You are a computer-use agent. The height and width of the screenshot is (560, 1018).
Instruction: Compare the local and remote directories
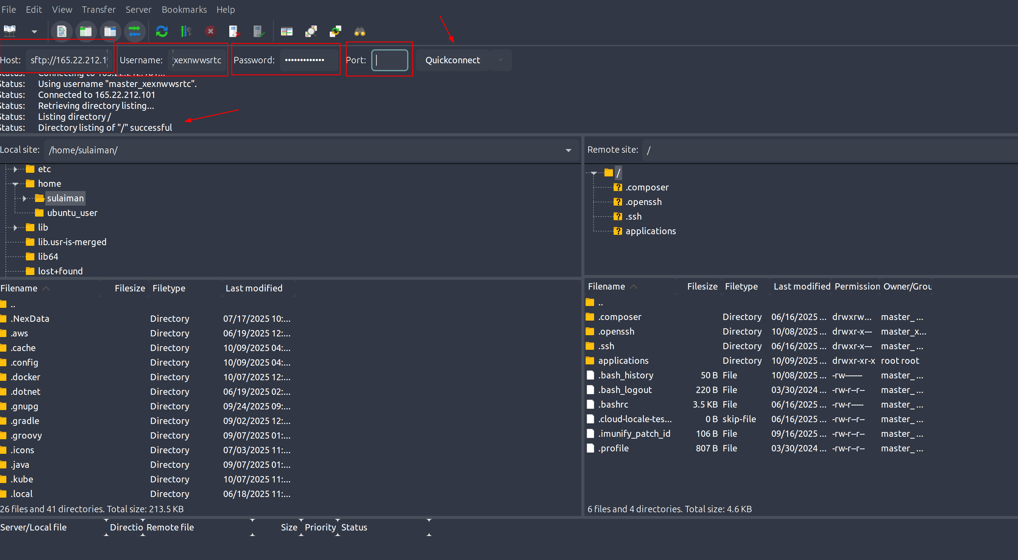287,31
